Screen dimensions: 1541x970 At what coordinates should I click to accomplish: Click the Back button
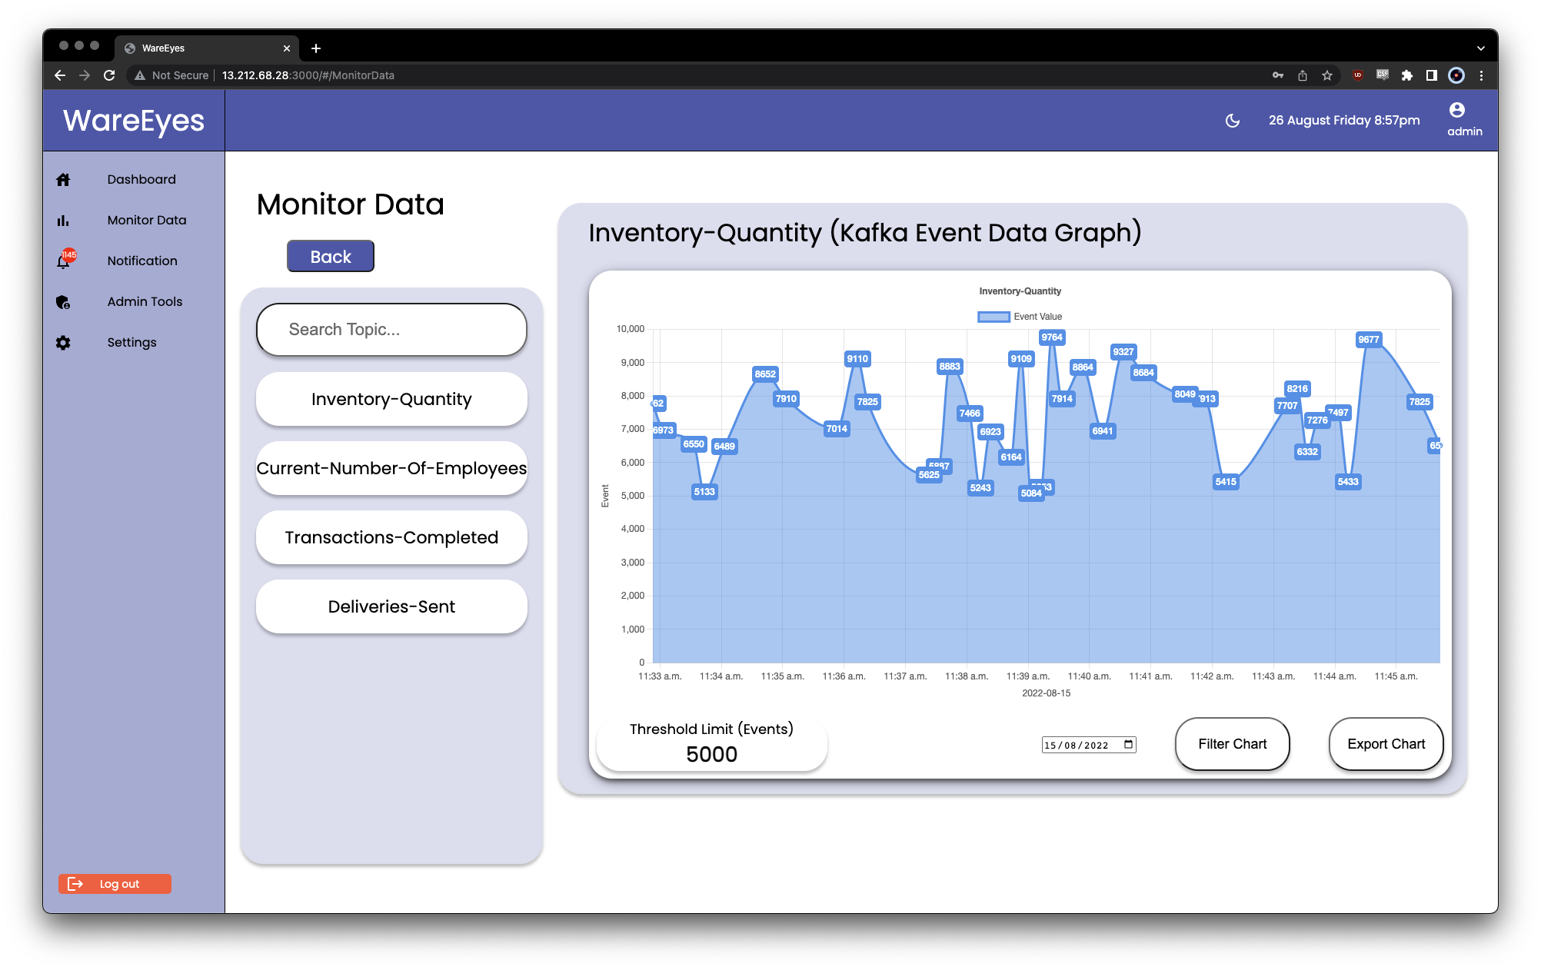[331, 257]
